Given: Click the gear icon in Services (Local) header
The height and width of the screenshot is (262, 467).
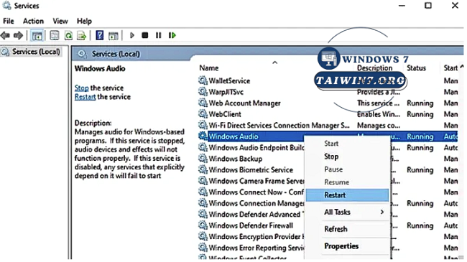Looking at the screenshot, I should [82, 54].
